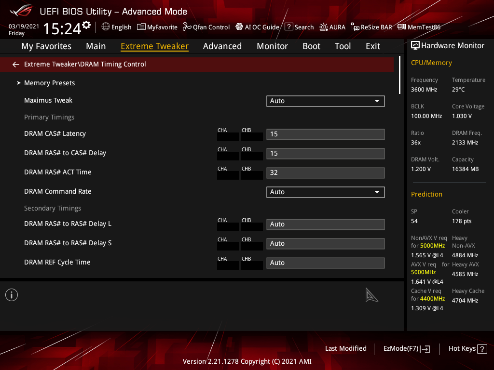
Task: Toggle the ReSize BAR icon
Action: 355,27
